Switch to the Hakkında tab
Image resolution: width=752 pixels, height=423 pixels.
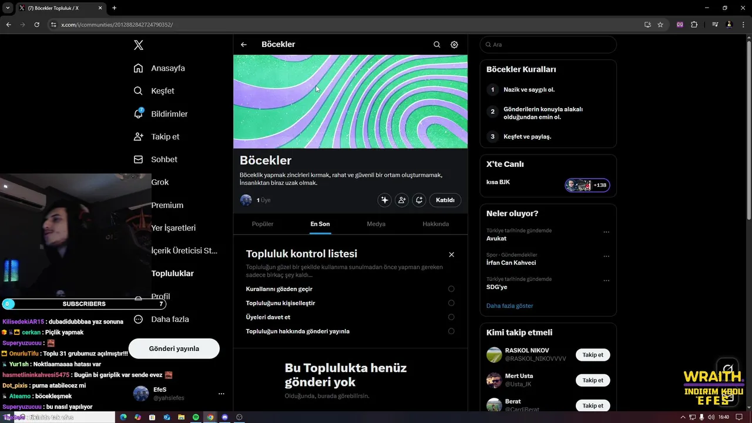tap(436, 224)
